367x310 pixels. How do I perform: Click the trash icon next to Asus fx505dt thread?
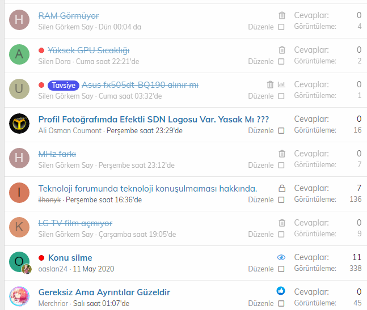point(270,84)
